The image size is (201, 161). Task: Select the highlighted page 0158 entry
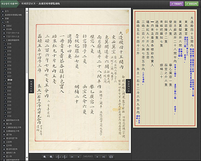pos(10,80)
